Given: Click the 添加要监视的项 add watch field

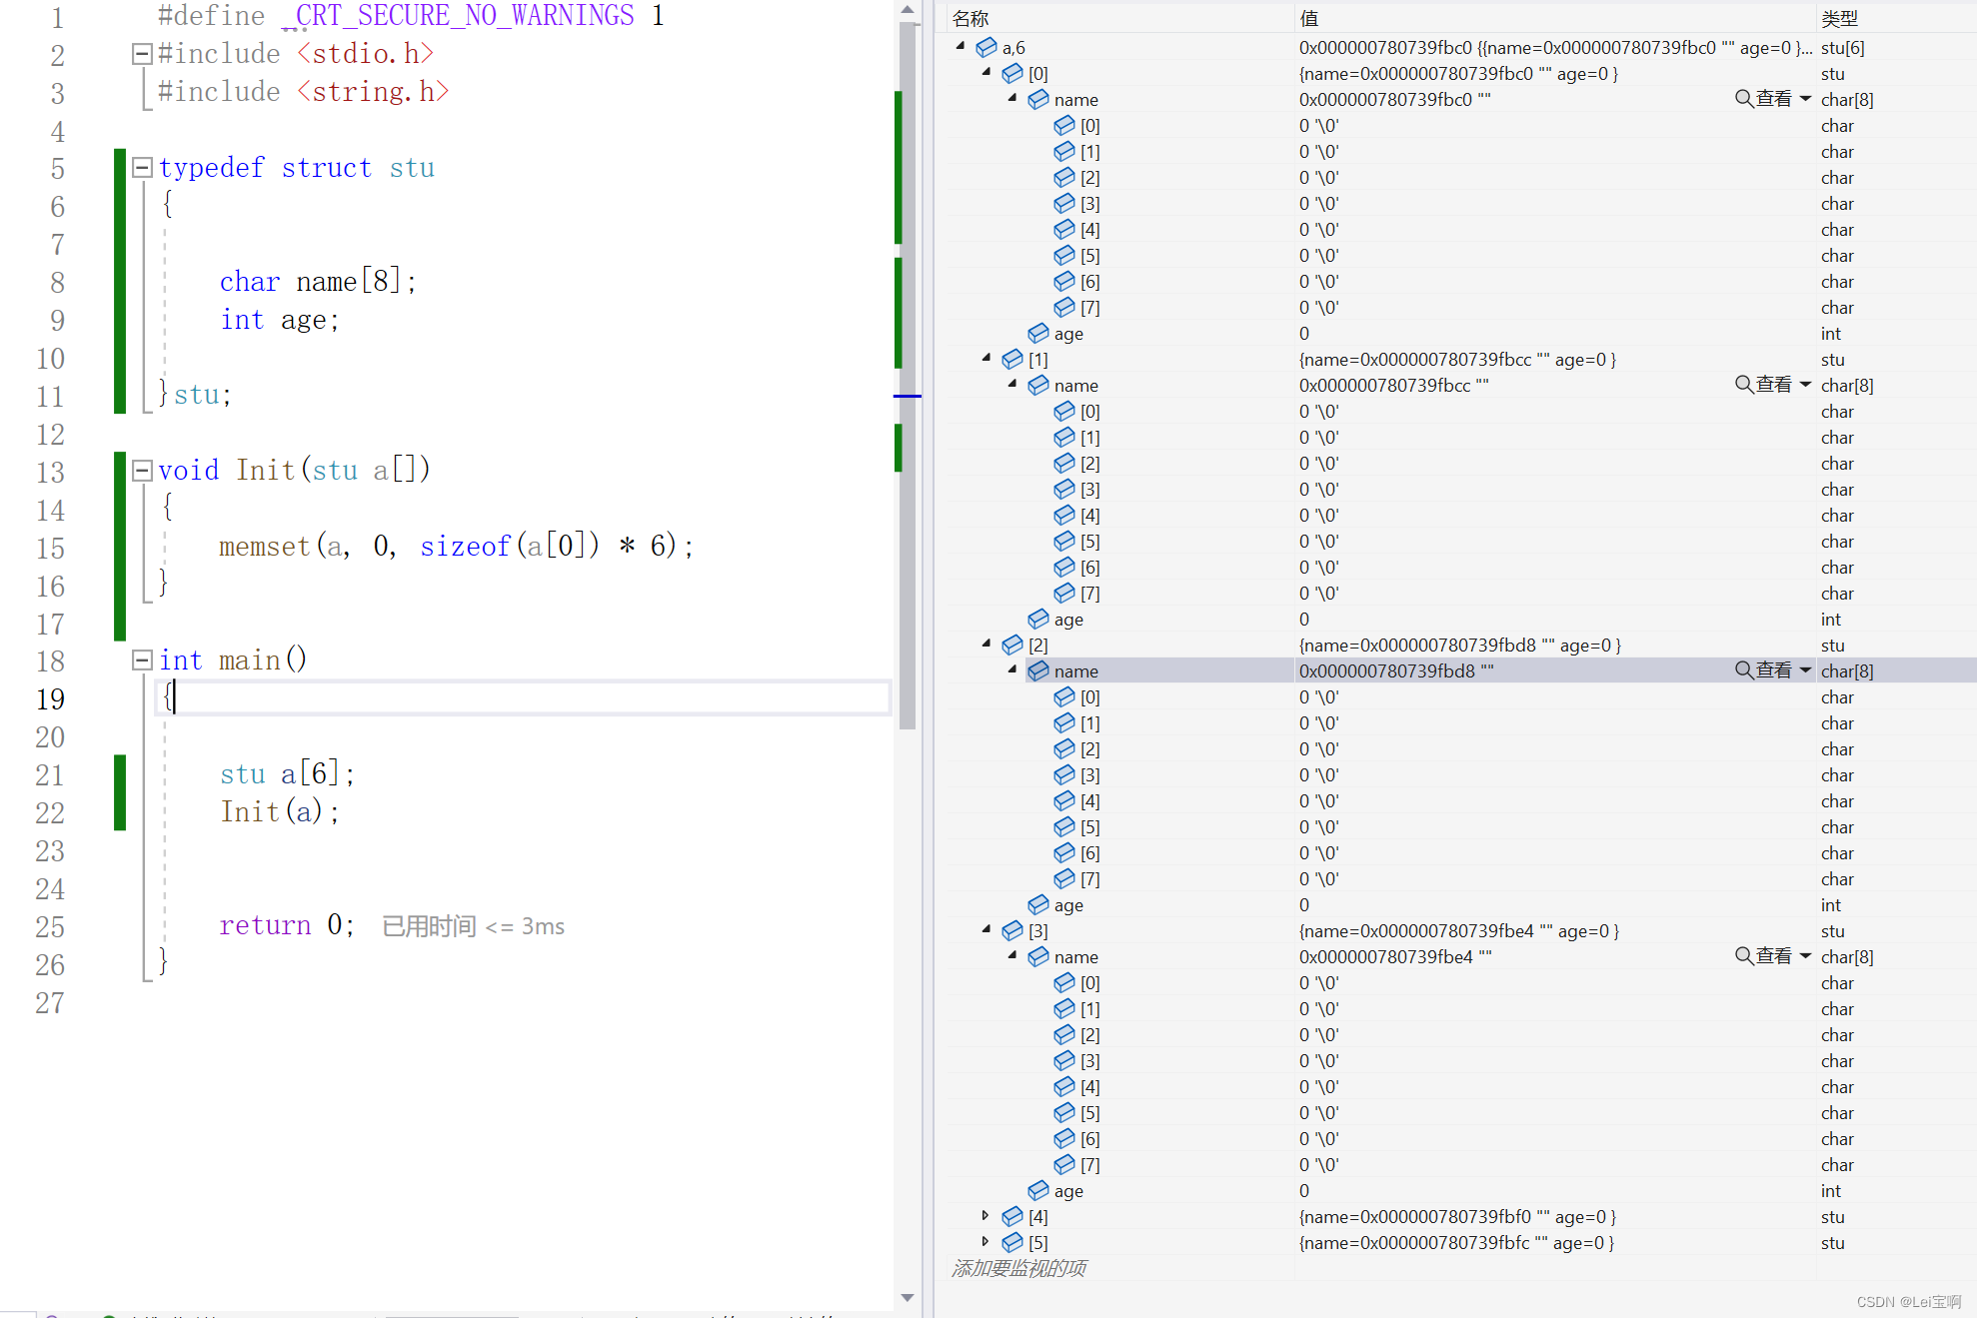Looking at the screenshot, I should pyautogui.click(x=1019, y=1268).
